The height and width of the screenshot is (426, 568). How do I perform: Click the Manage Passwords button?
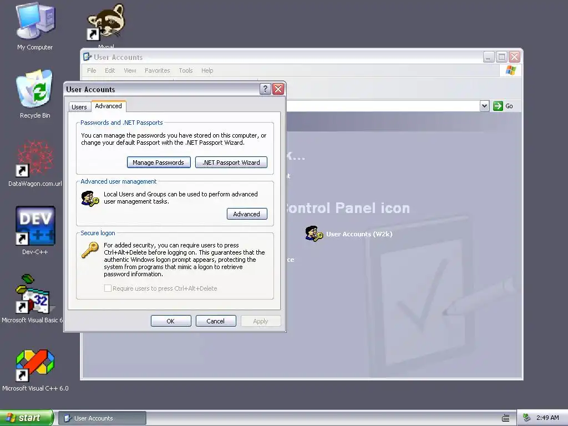pos(159,163)
